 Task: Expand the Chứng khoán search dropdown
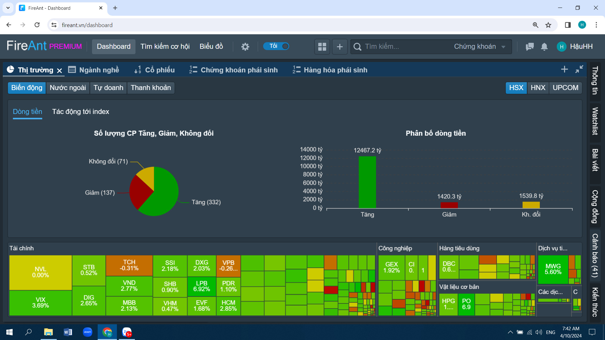[x=479, y=47]
